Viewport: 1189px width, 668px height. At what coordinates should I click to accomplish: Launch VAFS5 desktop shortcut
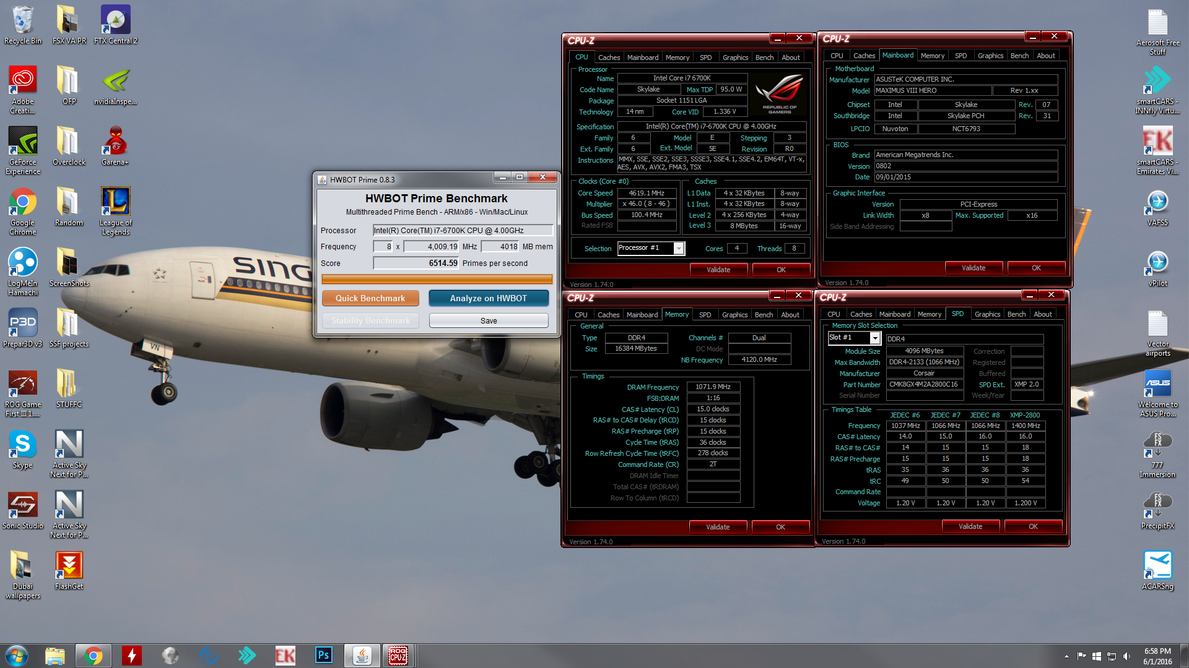pyautogui.click(x=1157, y=208)
